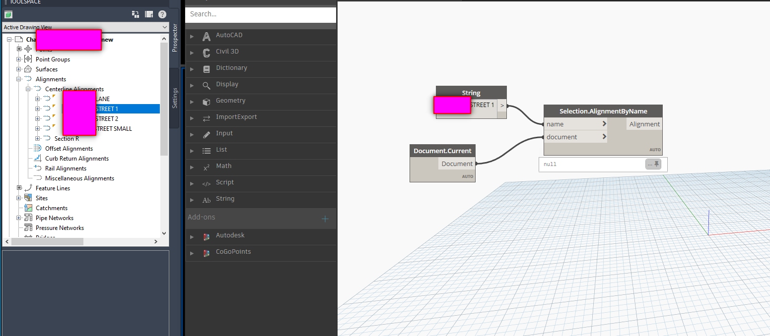This screenshot has height=336, width=770.
Task: Expand the Section R alignment node
Action: pos(37,138)
